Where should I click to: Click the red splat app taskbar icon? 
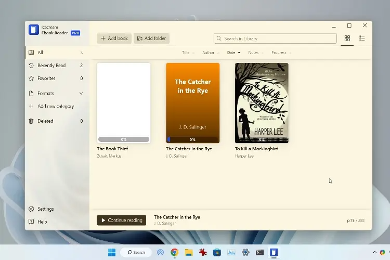(203, 252)
